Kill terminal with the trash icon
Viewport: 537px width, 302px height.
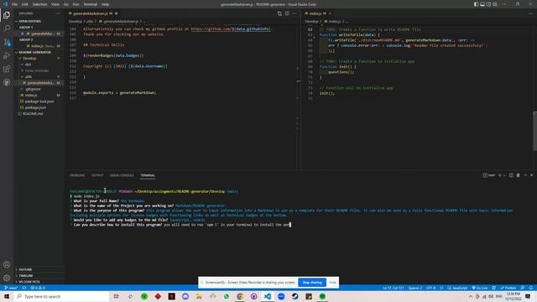[519, 175]
